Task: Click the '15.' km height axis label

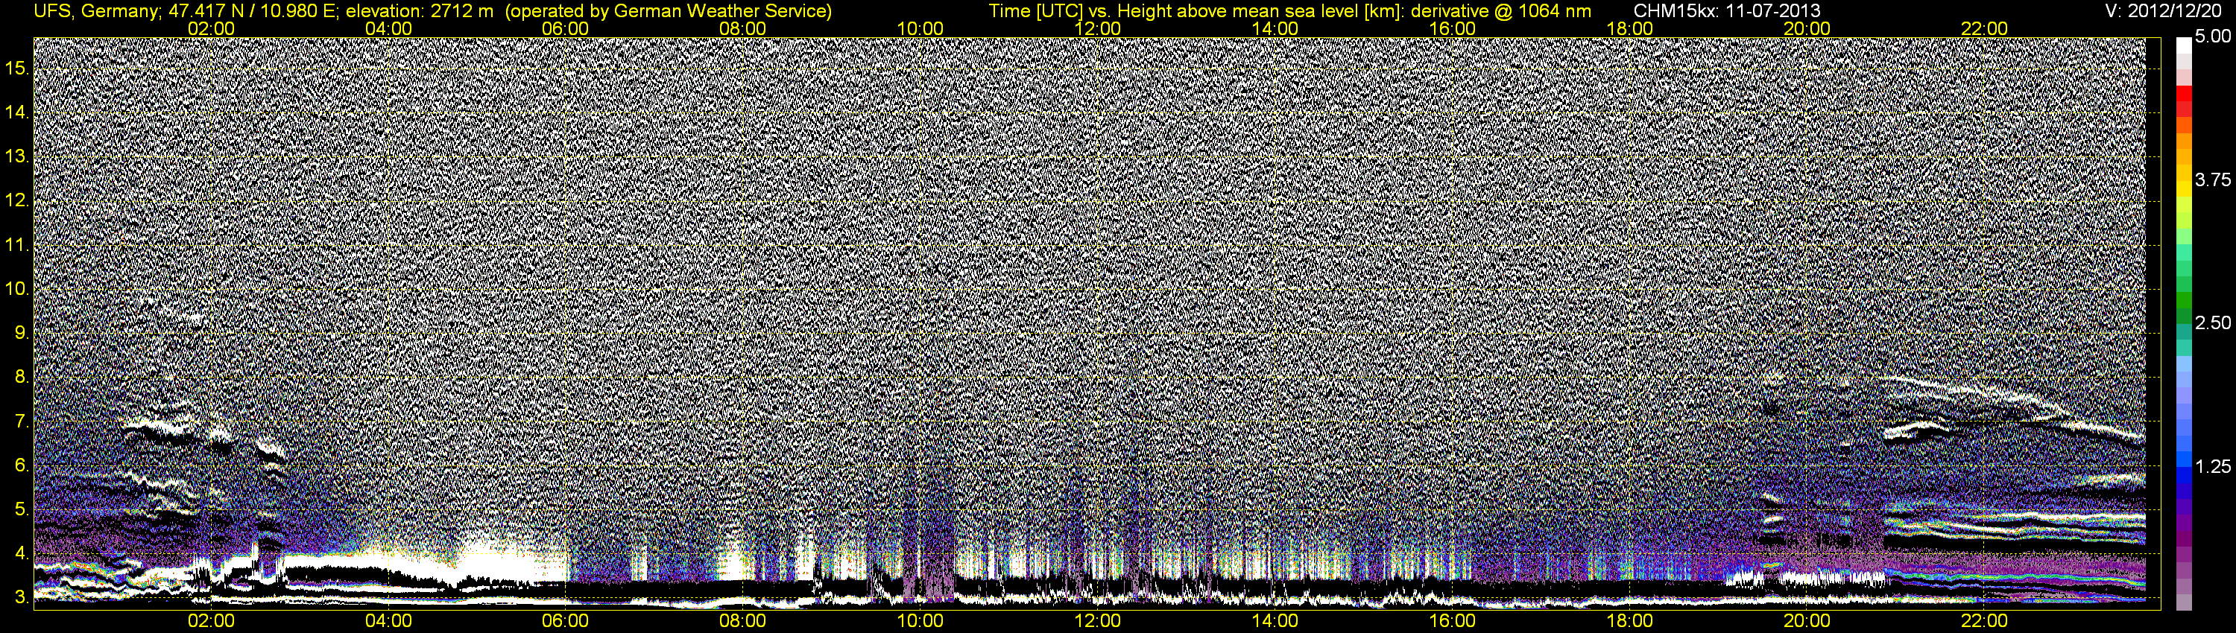Action: tap(17, 68)
